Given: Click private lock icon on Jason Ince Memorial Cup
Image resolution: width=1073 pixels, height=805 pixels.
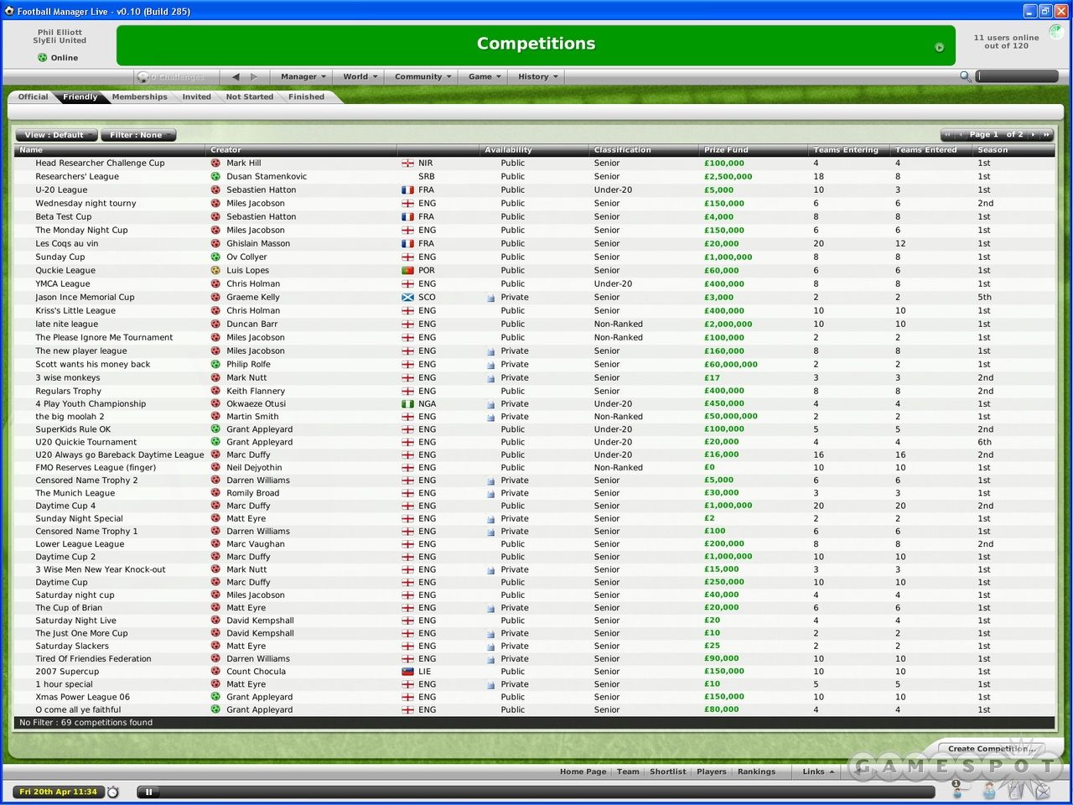Looking at the screenshot, I should 491,298.
